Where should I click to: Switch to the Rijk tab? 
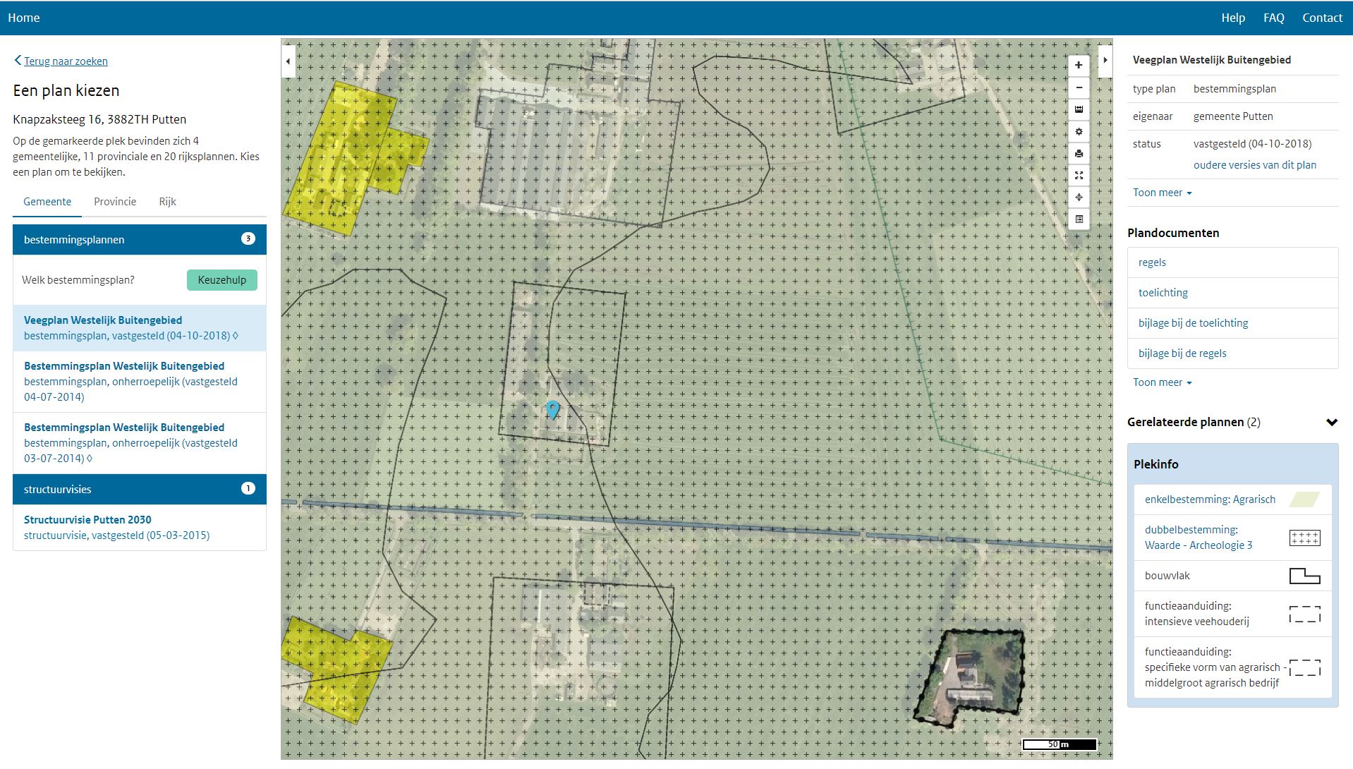pyautogui.click(x=167, y=202)
